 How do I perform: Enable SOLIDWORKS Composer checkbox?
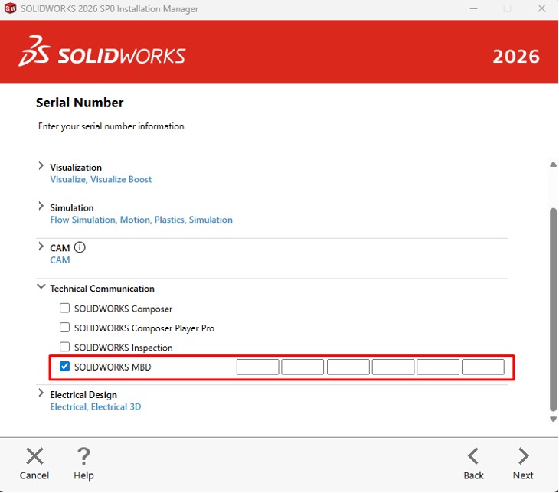(x=64, y=308)
